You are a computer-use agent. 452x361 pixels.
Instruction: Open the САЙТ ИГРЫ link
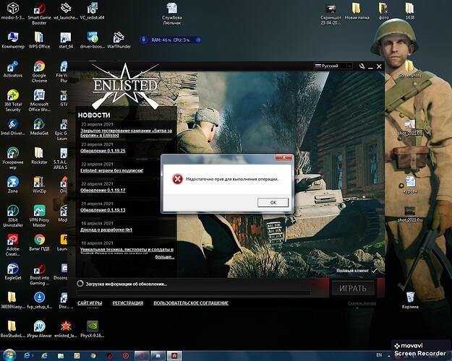point(90,303)
